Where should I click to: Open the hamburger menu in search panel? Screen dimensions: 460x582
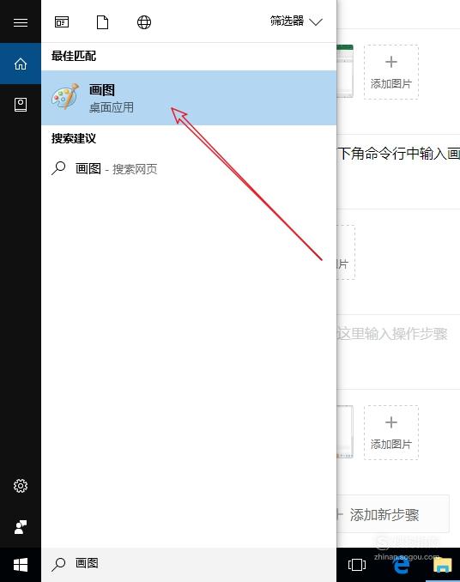pos(21,22)
